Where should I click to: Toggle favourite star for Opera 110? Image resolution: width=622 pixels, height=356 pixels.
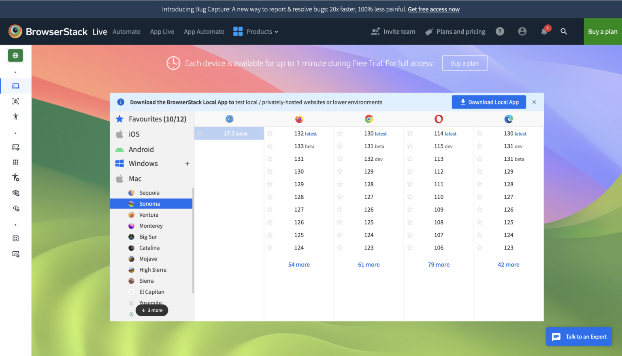tap(410, 197)
